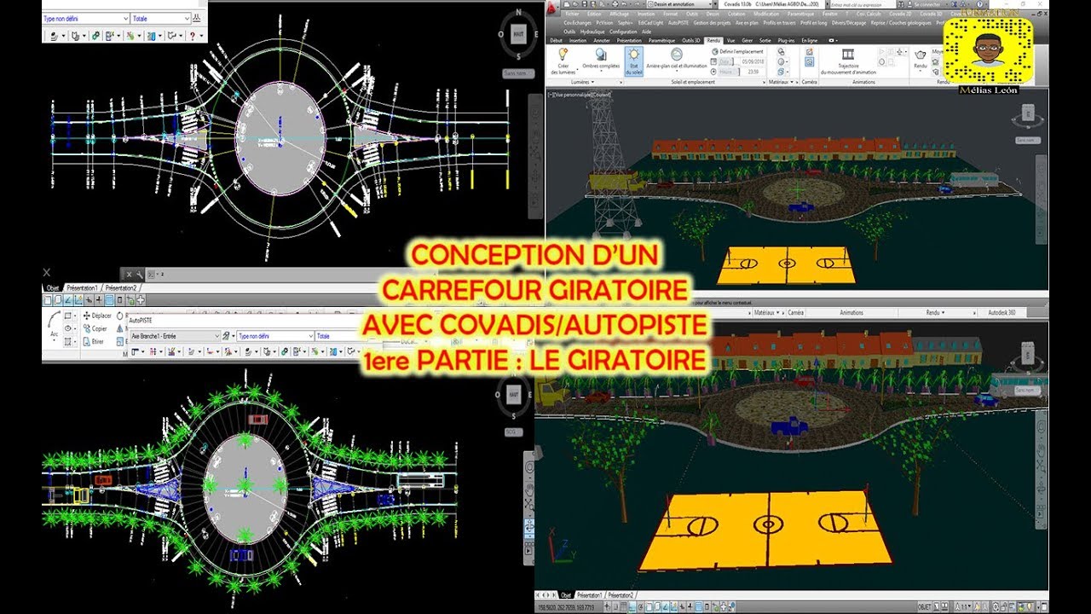The height and width of the screenshot is (614, 1091).
Task: Click the Copier copy tool
Action: point(94,328)
